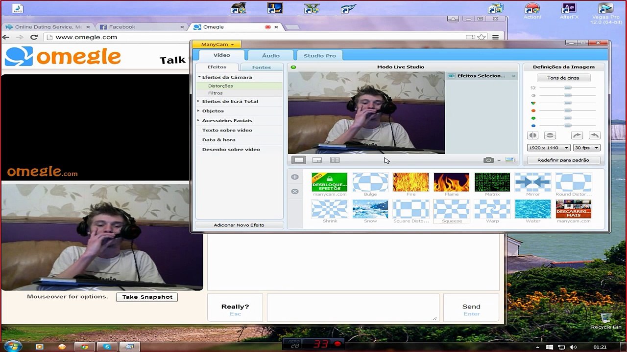Viewport: 627px width, 352px height.
Task: Open the green unlock PRO effects tile
Action: [x=330, y=182]
